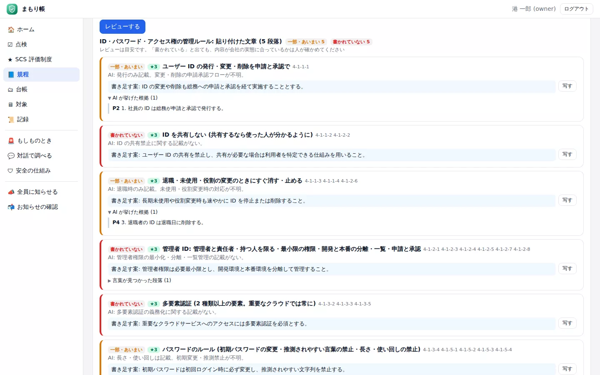600x375 pixels.
Task: Go to the 台帳 page label
Action: pyautogui.click(x=22, y=90)
